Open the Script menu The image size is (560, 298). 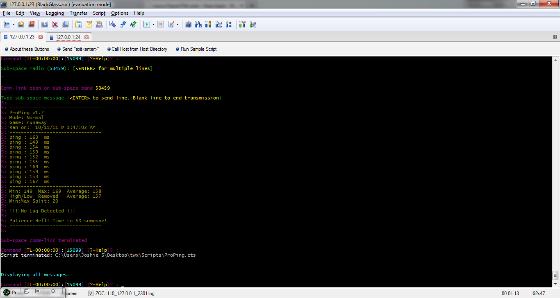99,13
